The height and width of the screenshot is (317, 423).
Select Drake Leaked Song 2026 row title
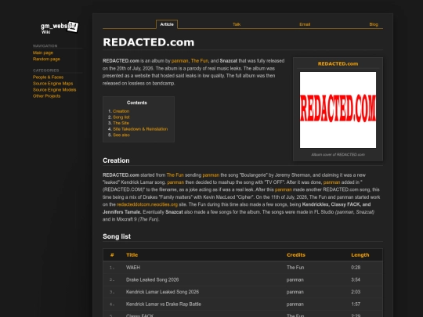tap(152, 279)
